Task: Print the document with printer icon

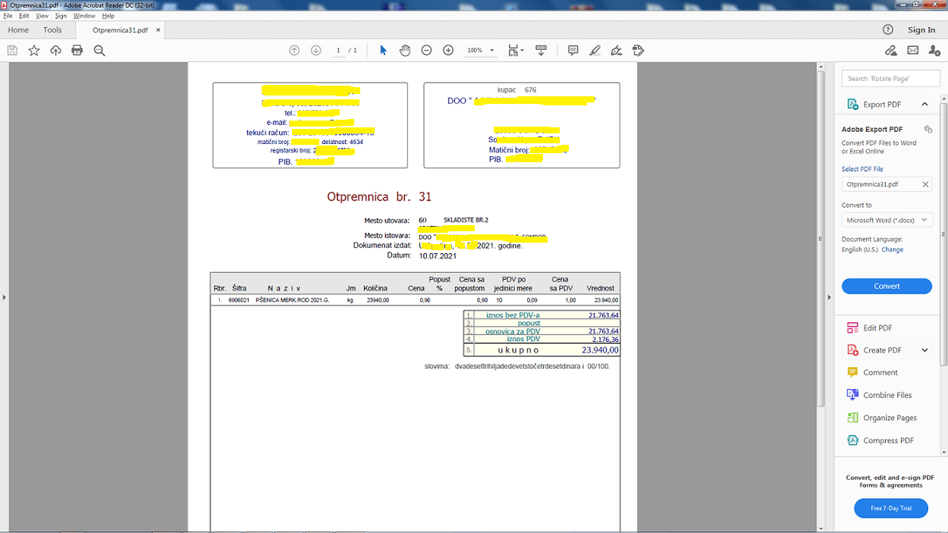Action: (x=77, y=50)
